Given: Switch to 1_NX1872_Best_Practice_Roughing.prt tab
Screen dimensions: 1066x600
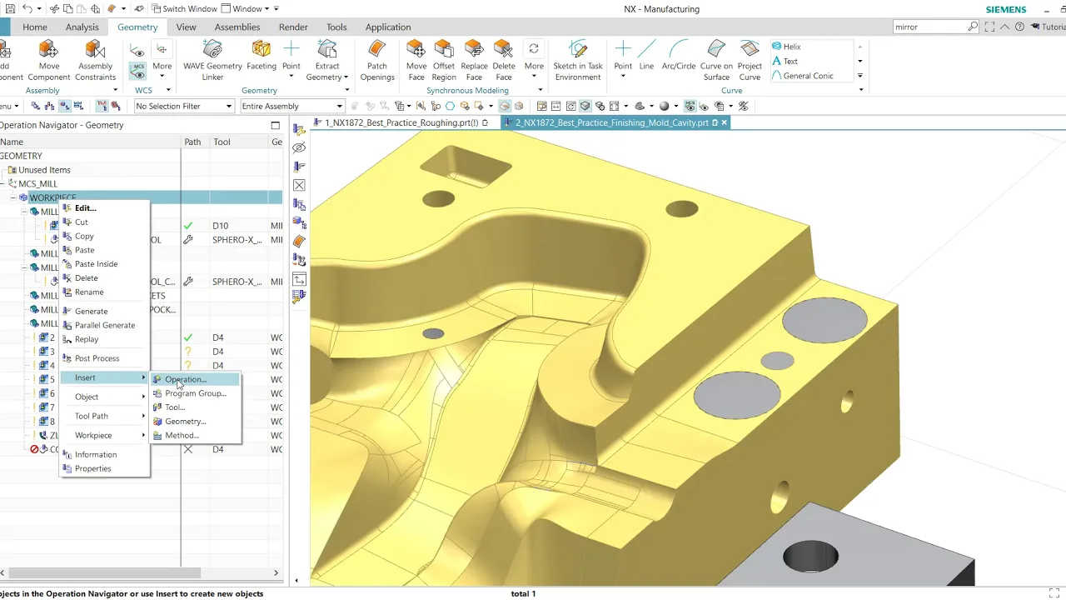Looking at the screenshot, I should coord(401,122).
